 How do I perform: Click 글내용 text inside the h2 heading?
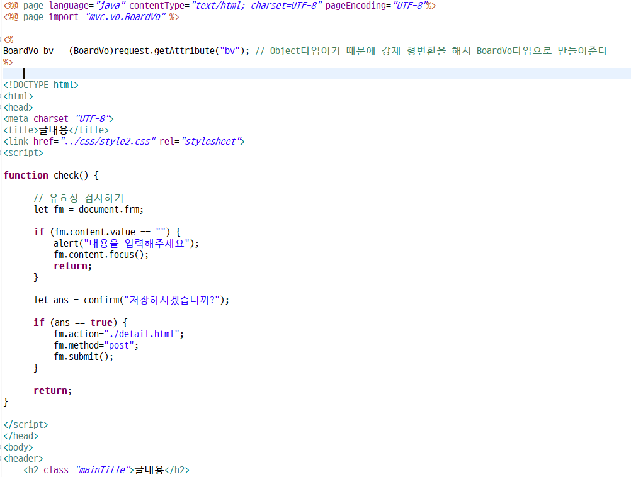149,469
